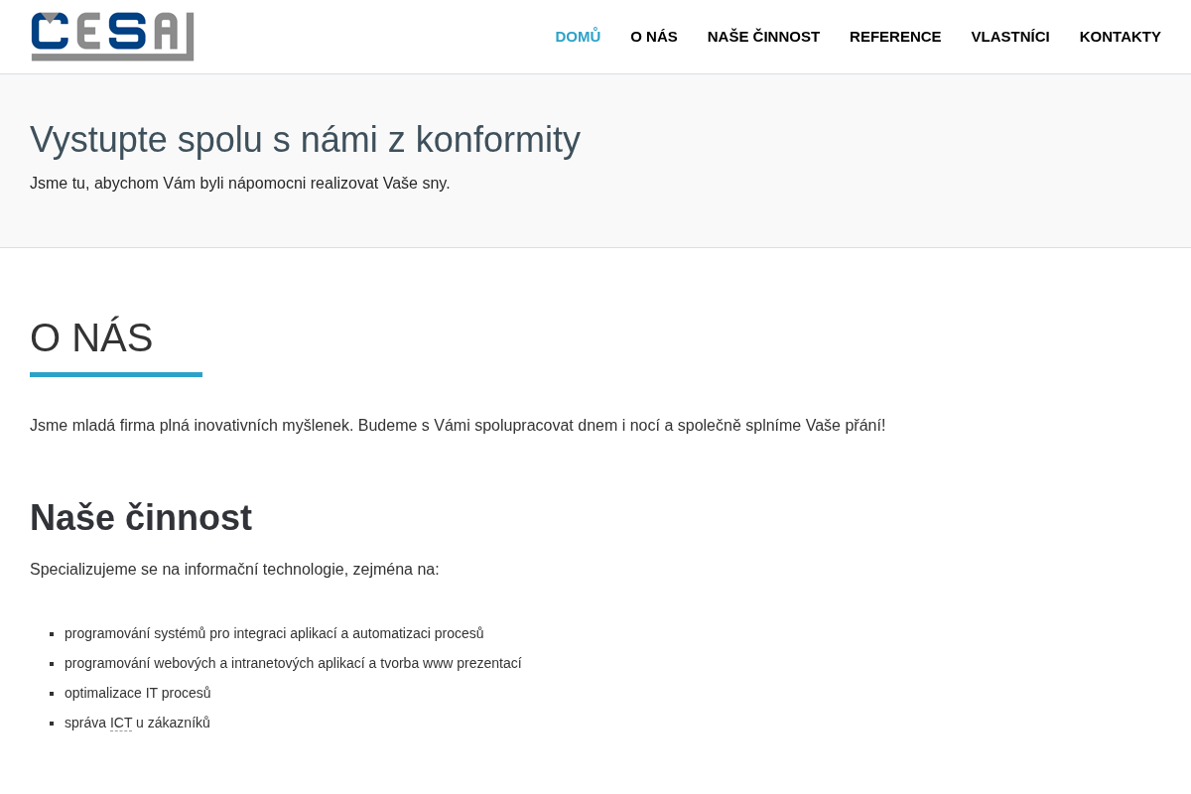Click the list item about webových a intranetových aplikací
1191x794 pixels.
coord(293,663)
